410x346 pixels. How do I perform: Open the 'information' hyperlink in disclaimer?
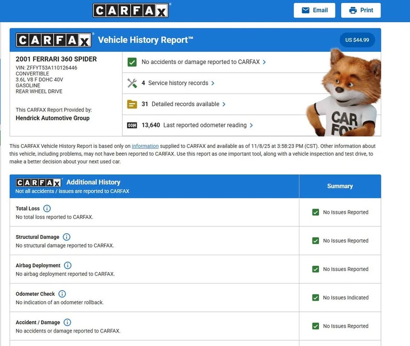145,146
